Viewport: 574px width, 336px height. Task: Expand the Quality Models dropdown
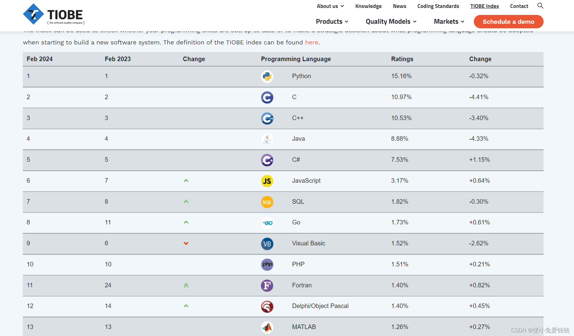(391, 22)
